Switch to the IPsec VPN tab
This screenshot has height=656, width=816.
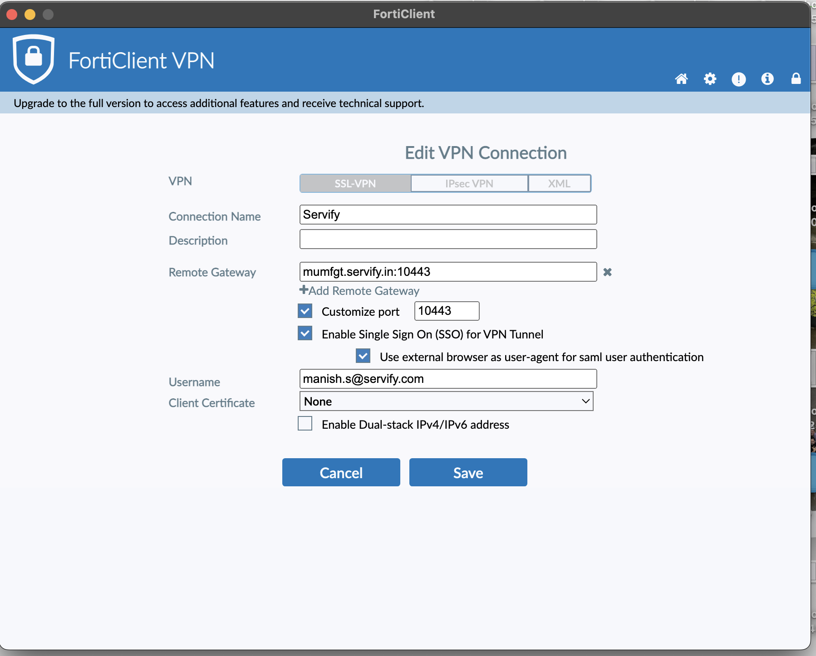tap(469, 184)
